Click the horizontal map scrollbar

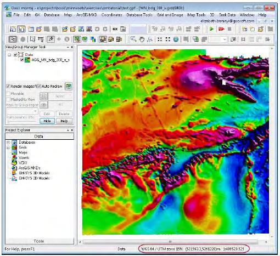[x=170, y=242]
